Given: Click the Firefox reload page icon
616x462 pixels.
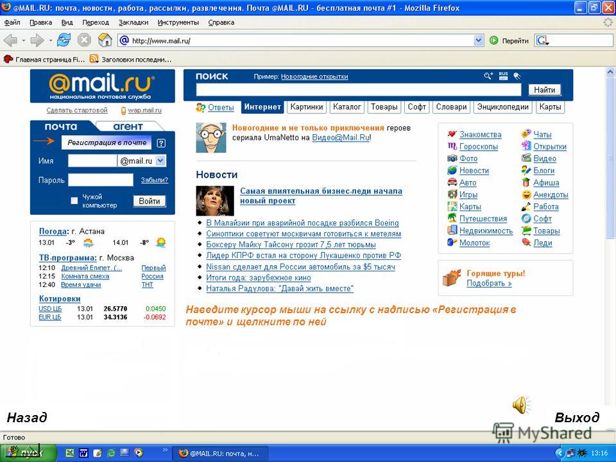Looking at the screenshot, I should pos(64,40).
